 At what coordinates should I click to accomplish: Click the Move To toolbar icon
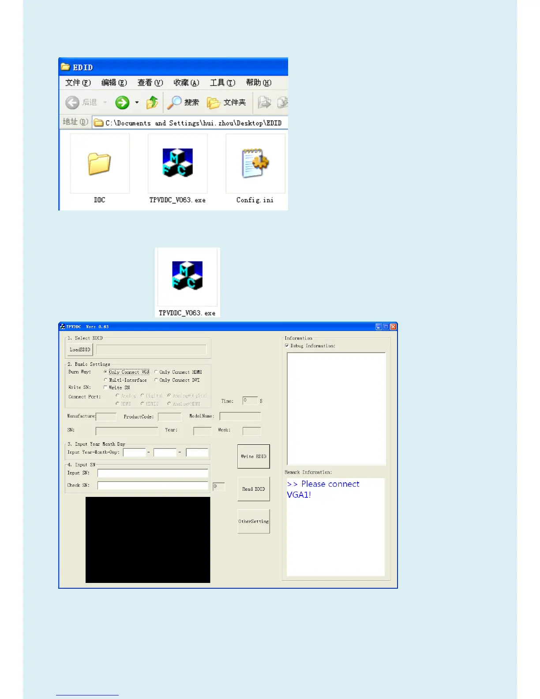[264, 102]
